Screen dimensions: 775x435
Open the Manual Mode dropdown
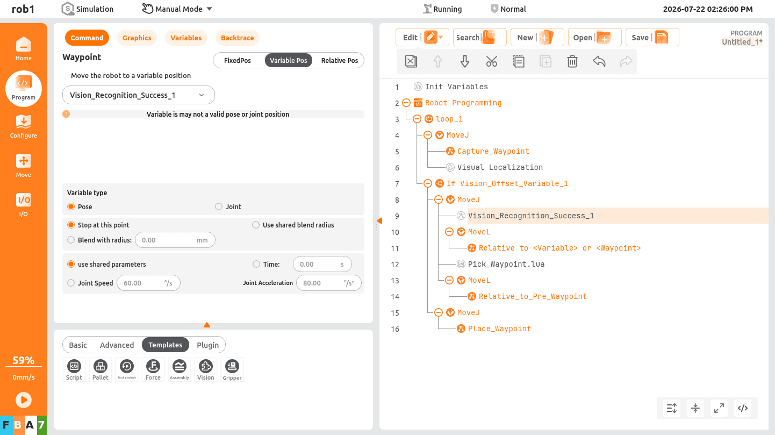click(177, 9)
